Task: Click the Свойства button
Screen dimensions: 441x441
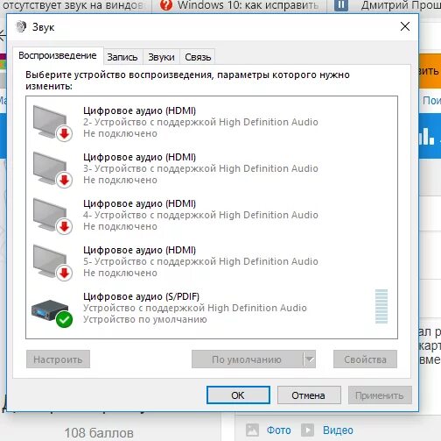Action: [x=365, y=359]
